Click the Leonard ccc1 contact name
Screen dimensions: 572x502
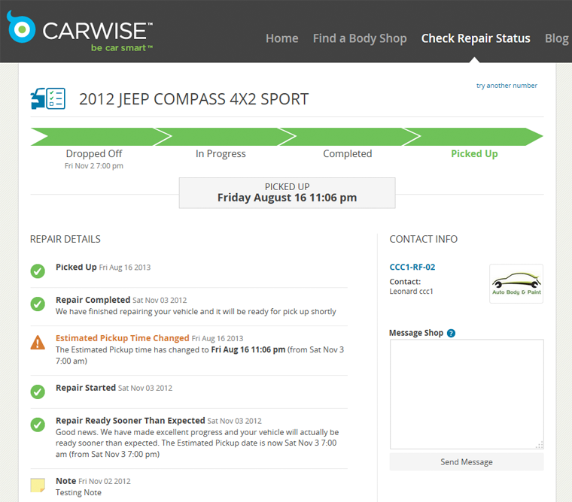(411, 292)
